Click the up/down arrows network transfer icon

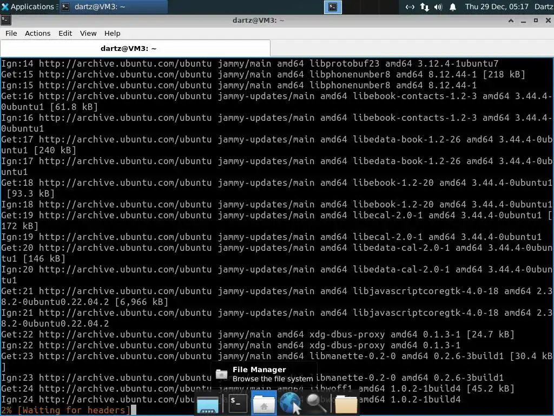click(424, 6)
